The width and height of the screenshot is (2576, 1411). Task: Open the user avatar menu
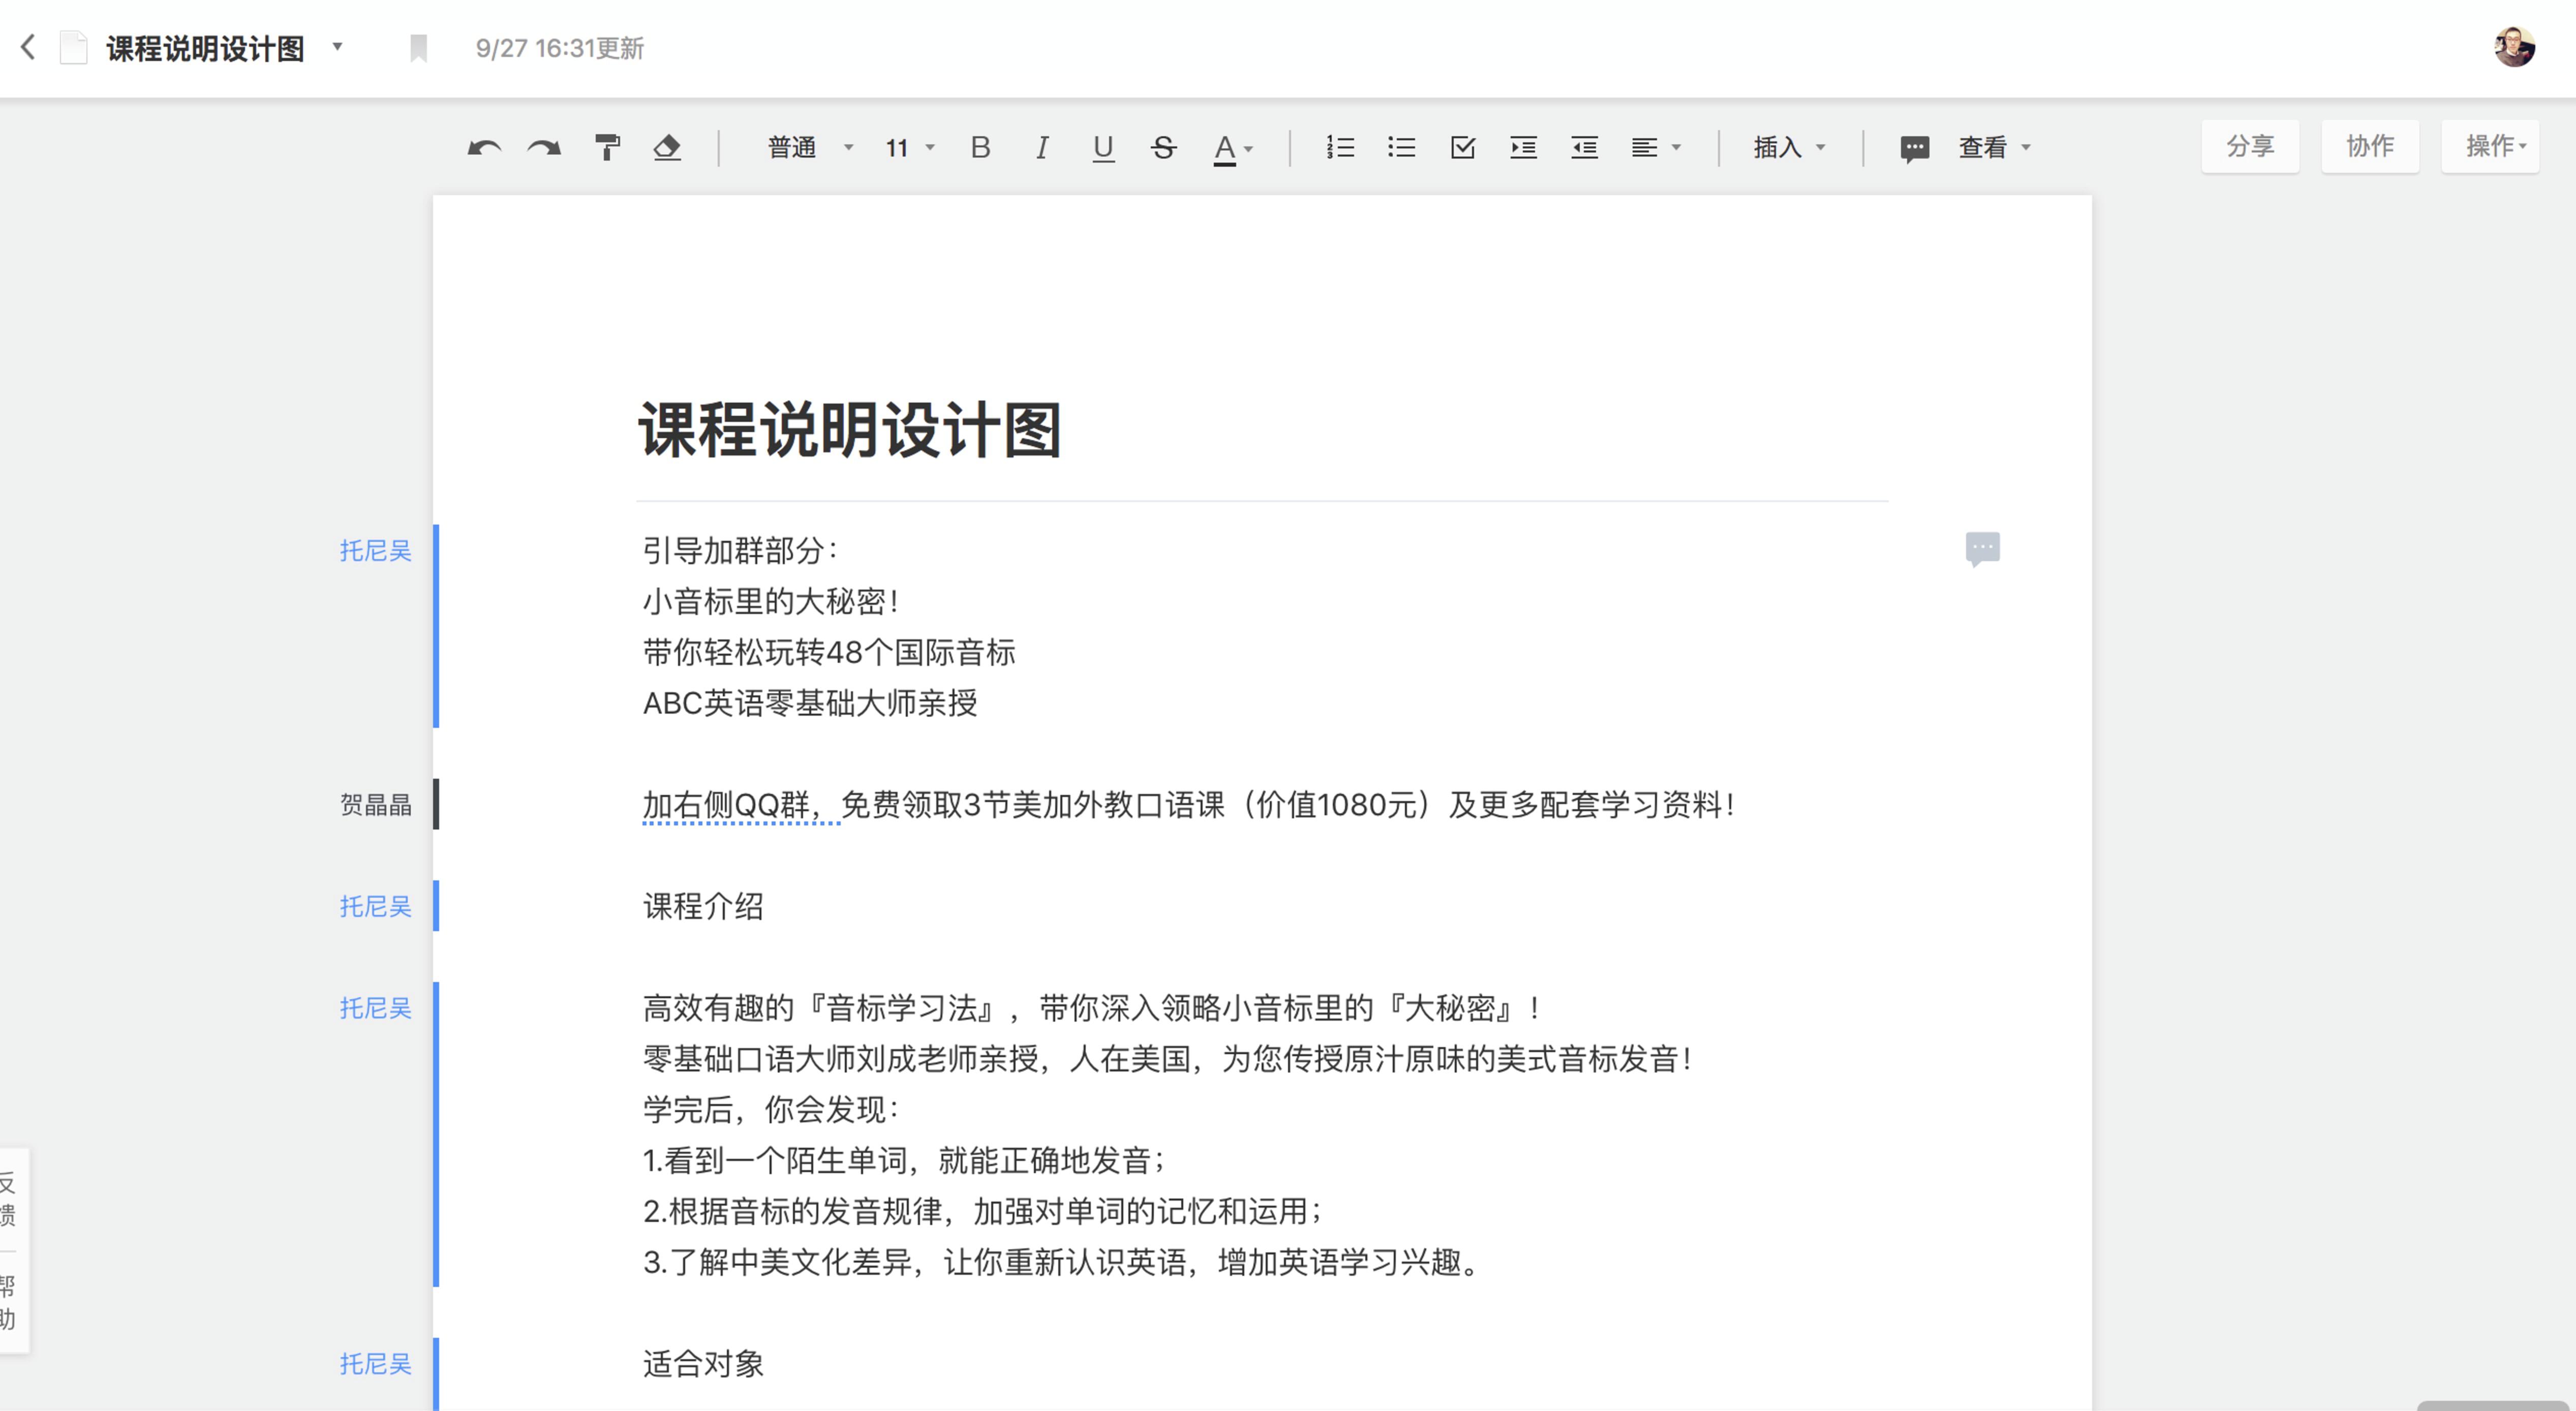[x=2513, y=47]
